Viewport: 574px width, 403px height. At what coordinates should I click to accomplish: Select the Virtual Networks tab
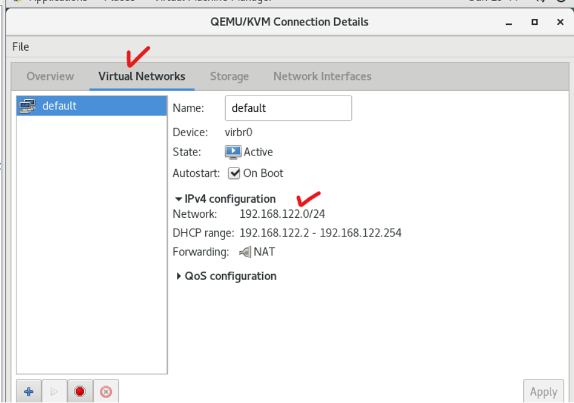(x=142, y=76)
